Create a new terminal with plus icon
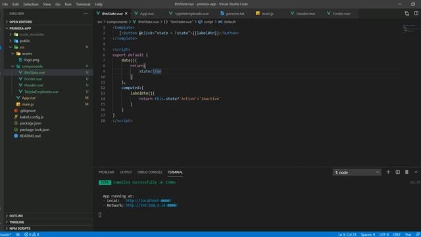 coord(388,172)
